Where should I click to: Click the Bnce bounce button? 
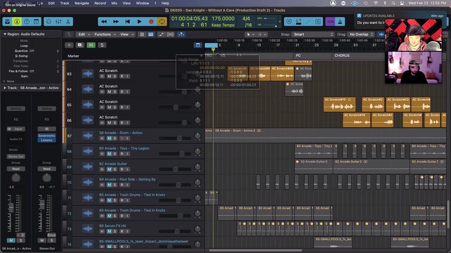point(51,235)
